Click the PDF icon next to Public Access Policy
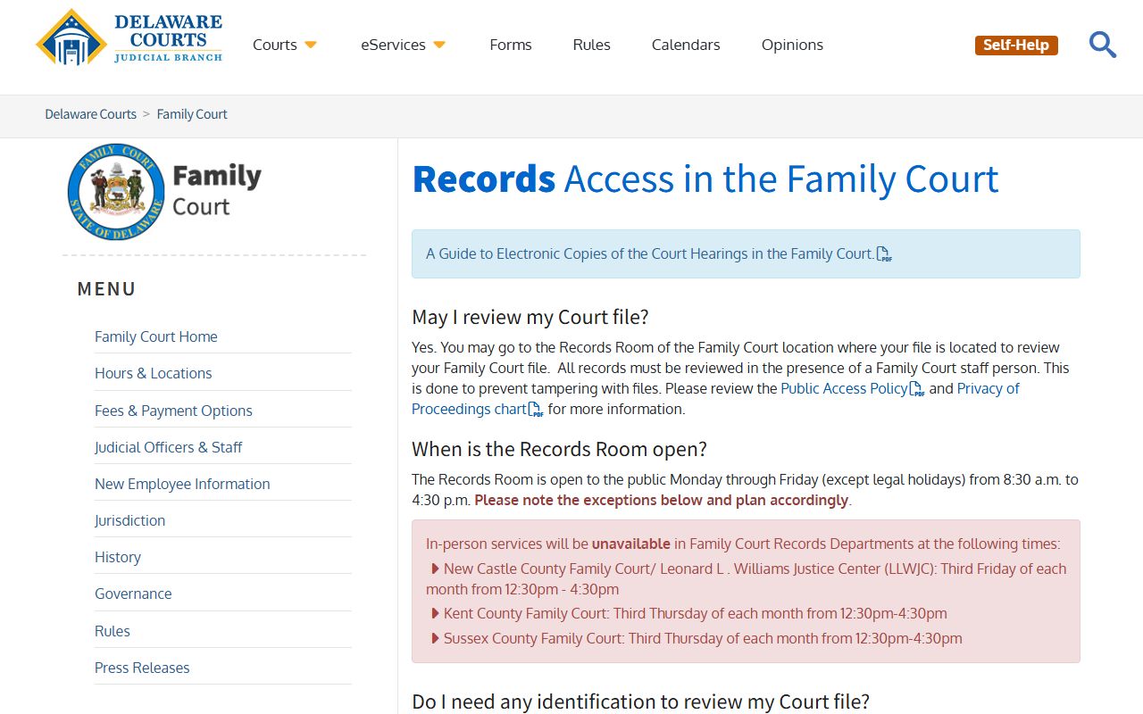1143x714 pixels. pyautogui.click(x=917, y=389)
